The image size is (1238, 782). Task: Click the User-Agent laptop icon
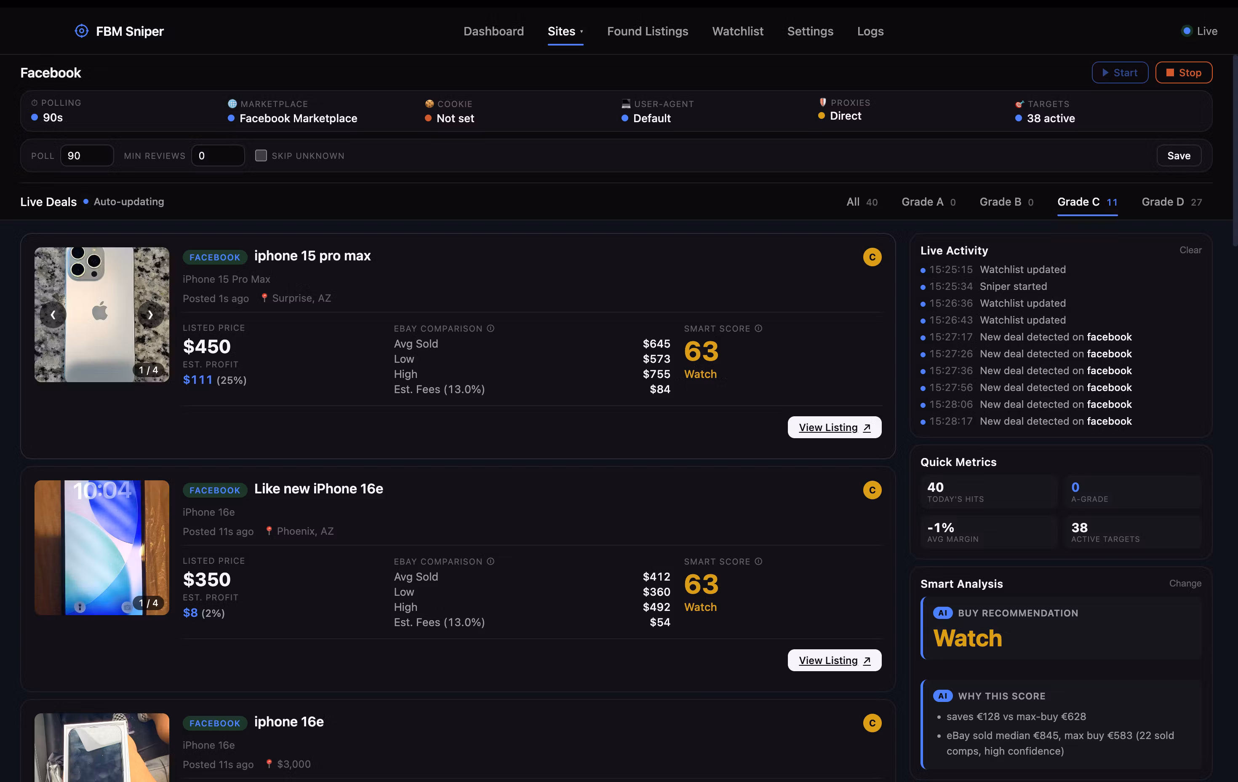[626, 104]
